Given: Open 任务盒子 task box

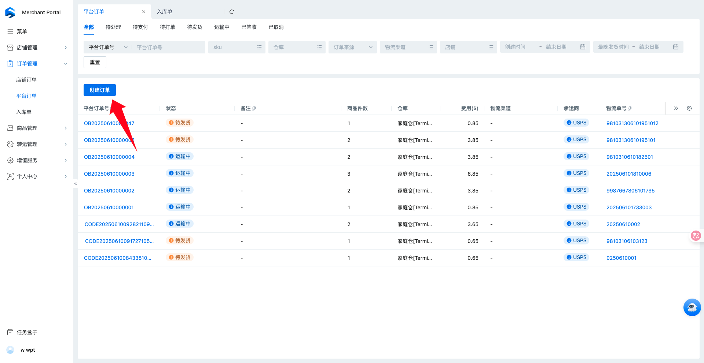Looking at the screenshot, I should tap(27, 332).
